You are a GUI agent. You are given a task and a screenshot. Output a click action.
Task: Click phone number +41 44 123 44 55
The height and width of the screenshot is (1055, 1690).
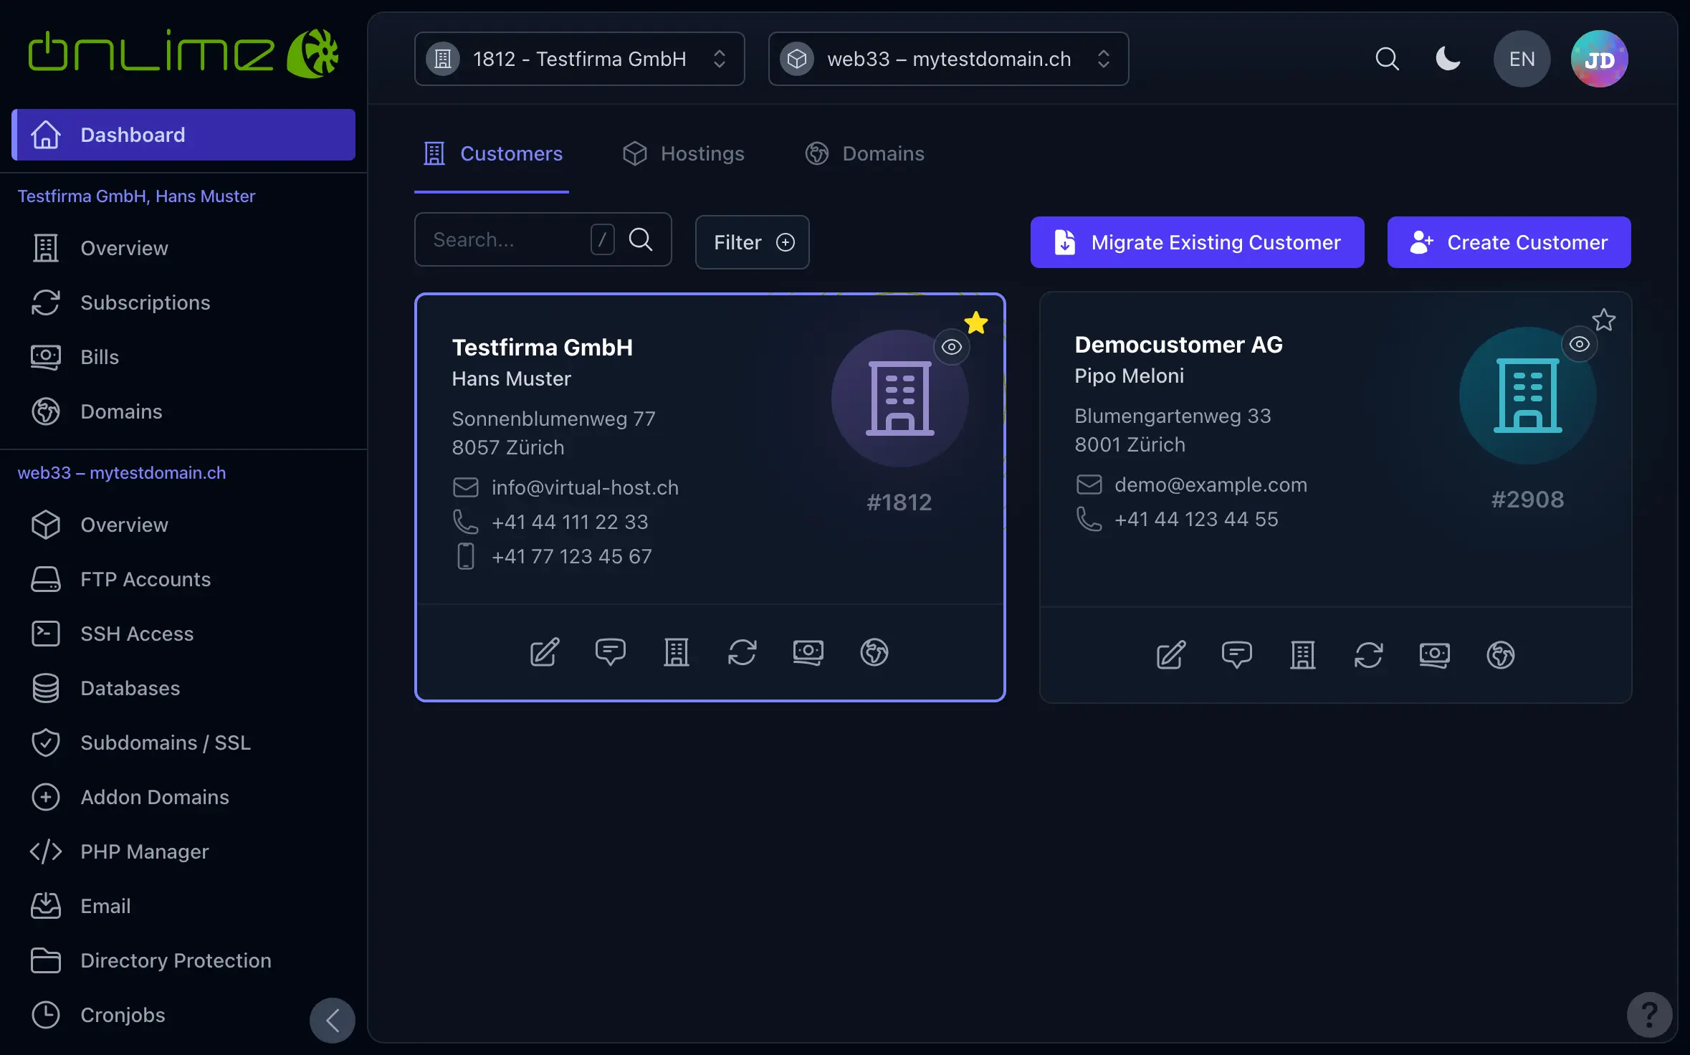pos(1196,519)
